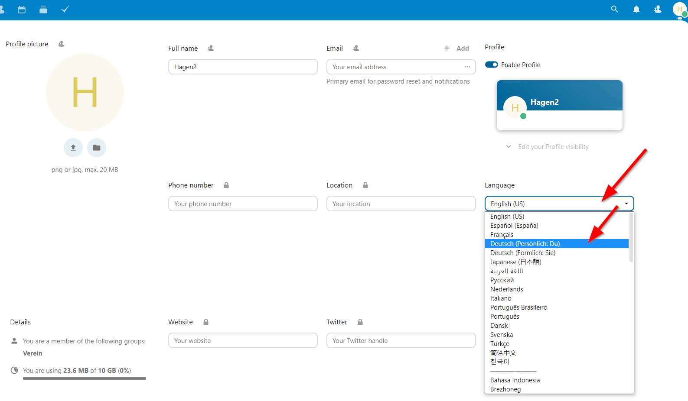Image resolution: width=688 pixels, height=401 pixels.
Task: Click the Twitter handle field
Action: point(401,340)
